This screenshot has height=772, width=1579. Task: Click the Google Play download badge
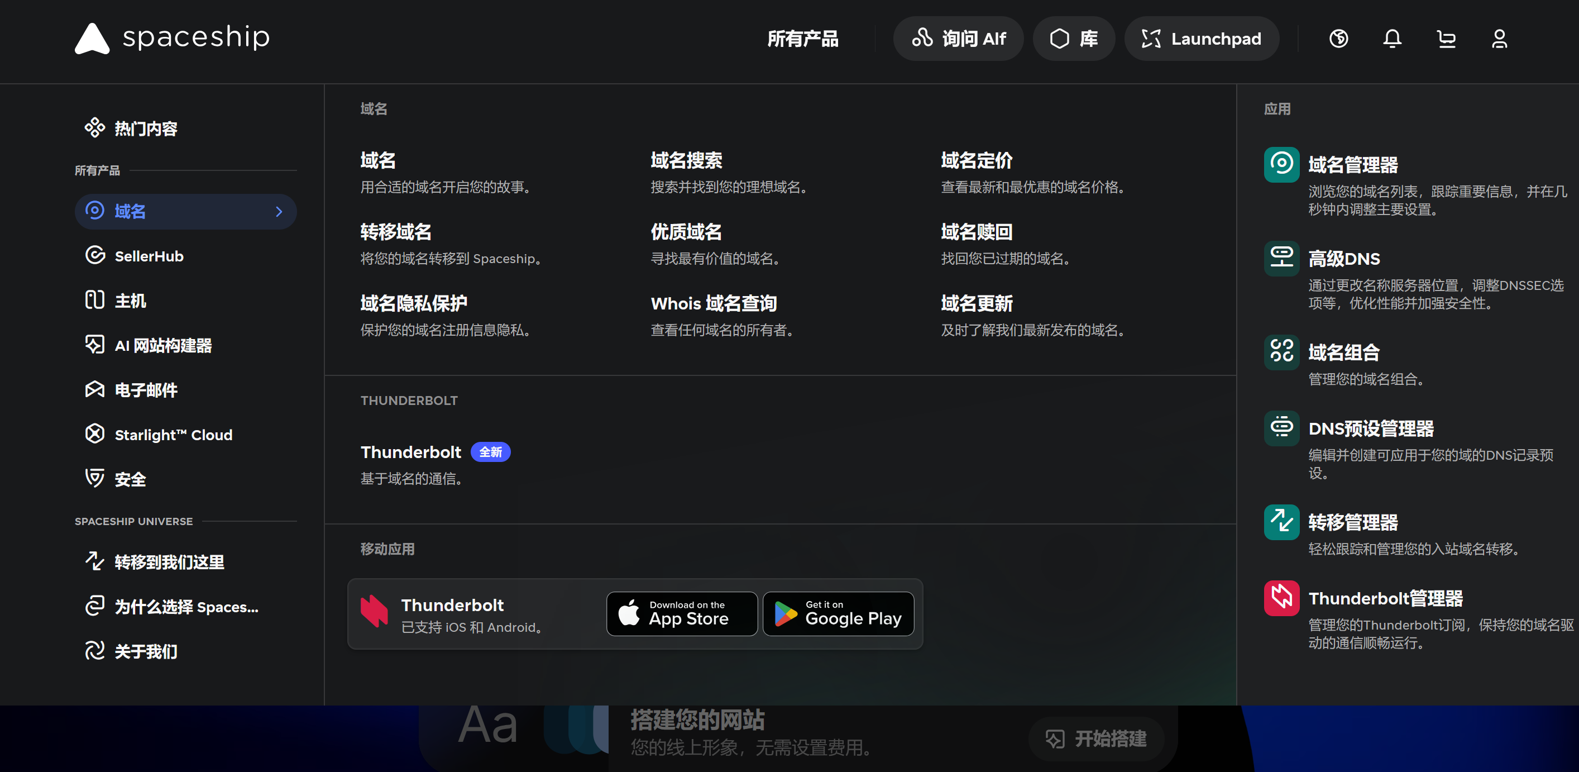point(838,614)
